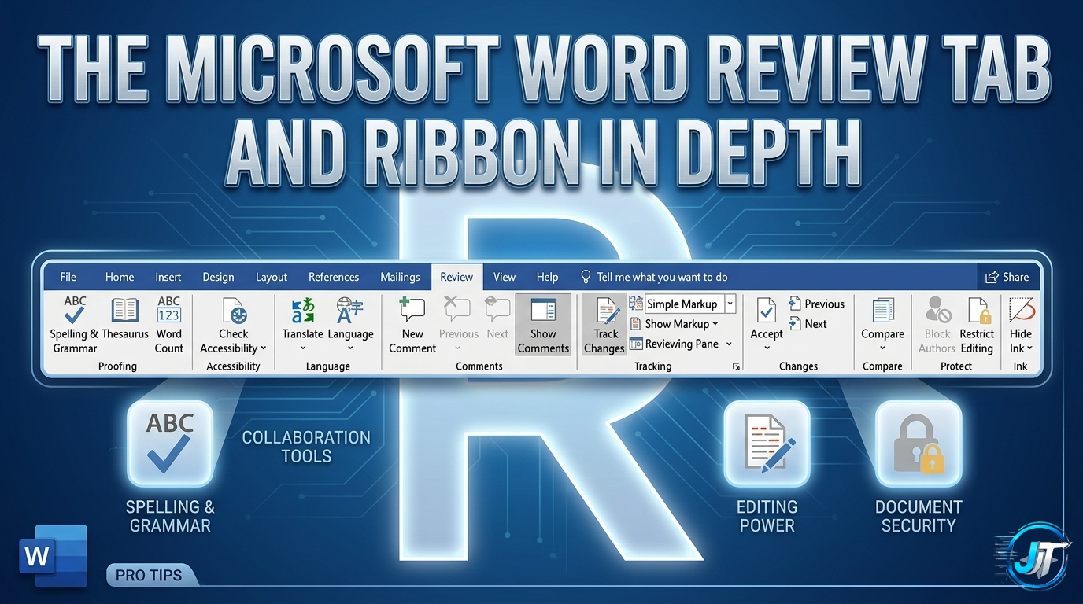Toggle Track Changes on or off
Screen dimensions: 1083x604
coord(604,312)
